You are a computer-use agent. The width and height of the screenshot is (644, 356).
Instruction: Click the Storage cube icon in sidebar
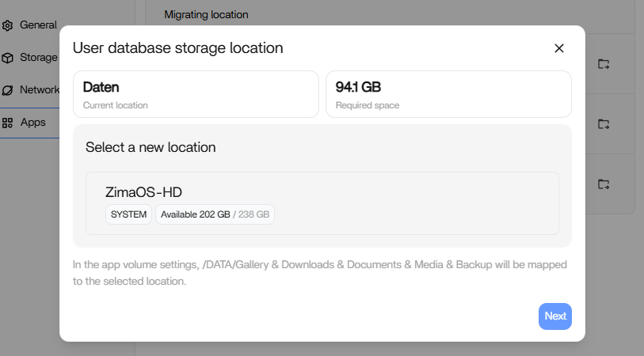pyautogui.click(x=8, y=58)
